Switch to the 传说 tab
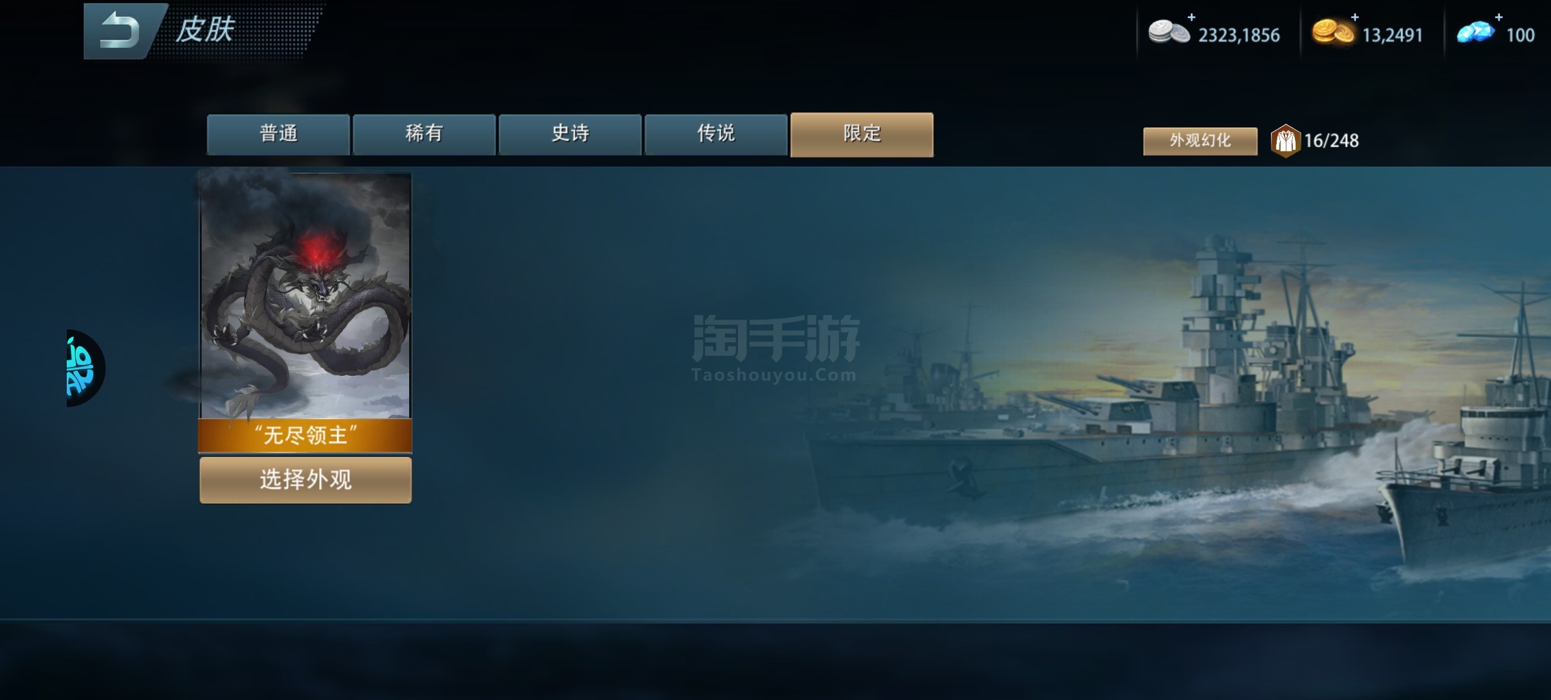This screenshot has width=1551, height=700. click(x=716, y=134)
